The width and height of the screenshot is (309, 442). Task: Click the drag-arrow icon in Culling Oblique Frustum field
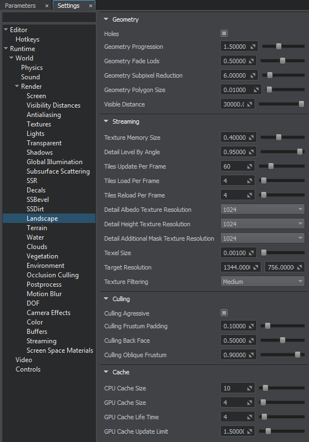pyautogui.click(x=251, y=355)
